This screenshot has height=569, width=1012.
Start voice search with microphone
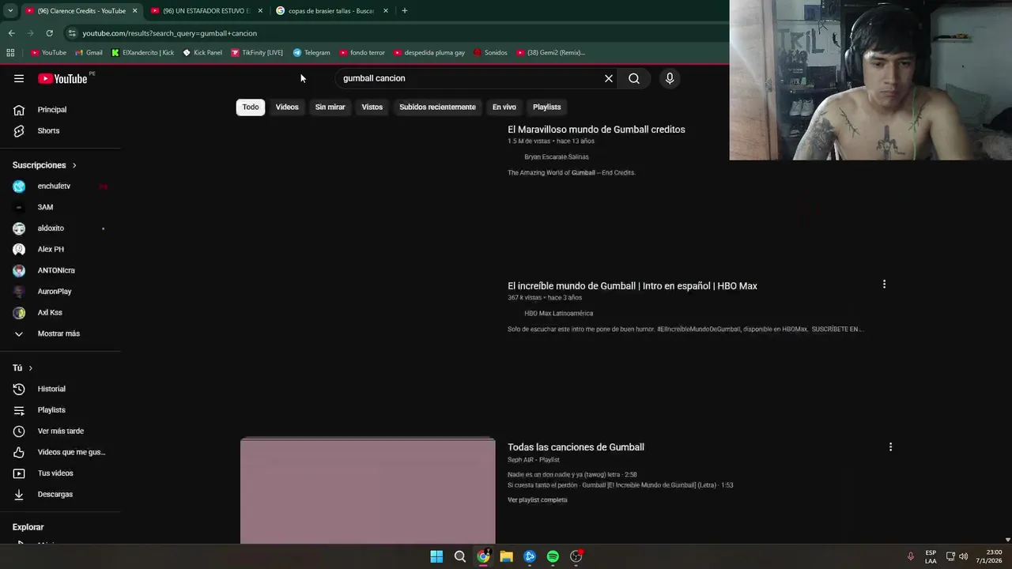coord(670,78)
